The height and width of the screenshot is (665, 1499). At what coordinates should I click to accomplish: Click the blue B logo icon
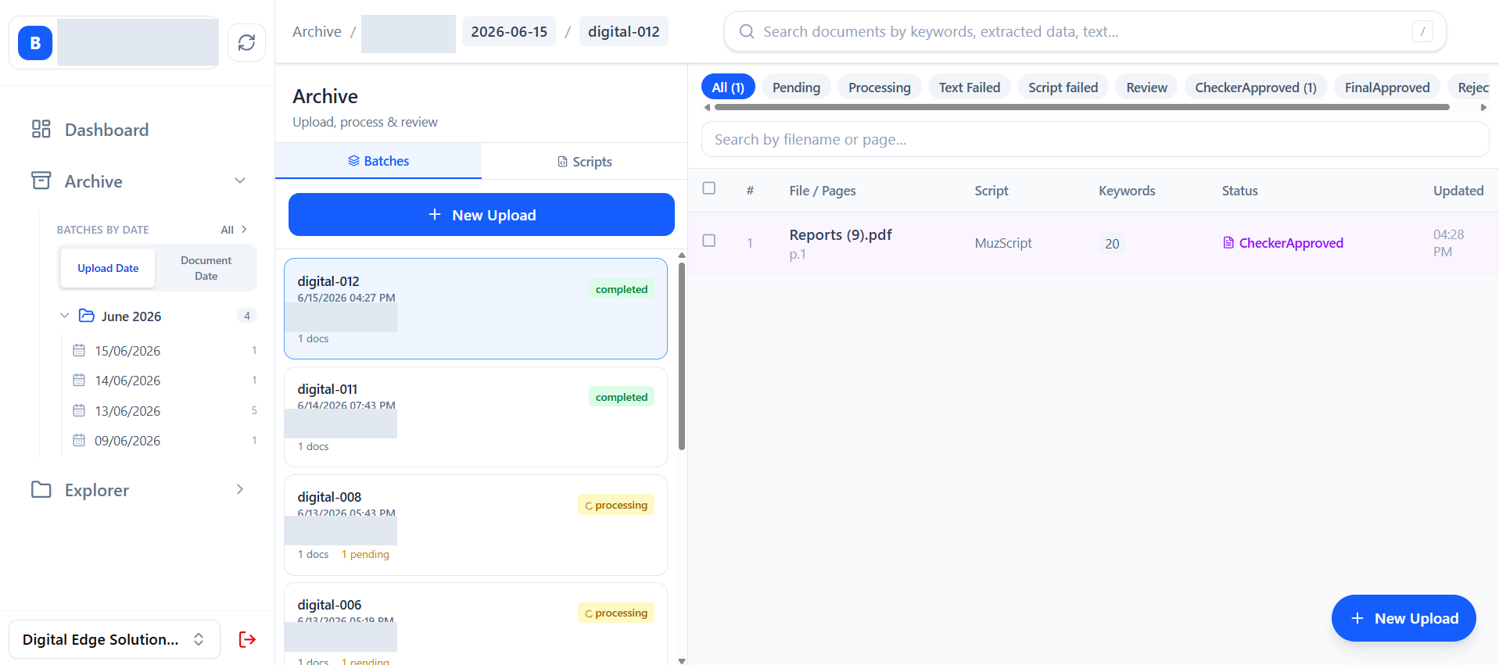tap(35, 43)
